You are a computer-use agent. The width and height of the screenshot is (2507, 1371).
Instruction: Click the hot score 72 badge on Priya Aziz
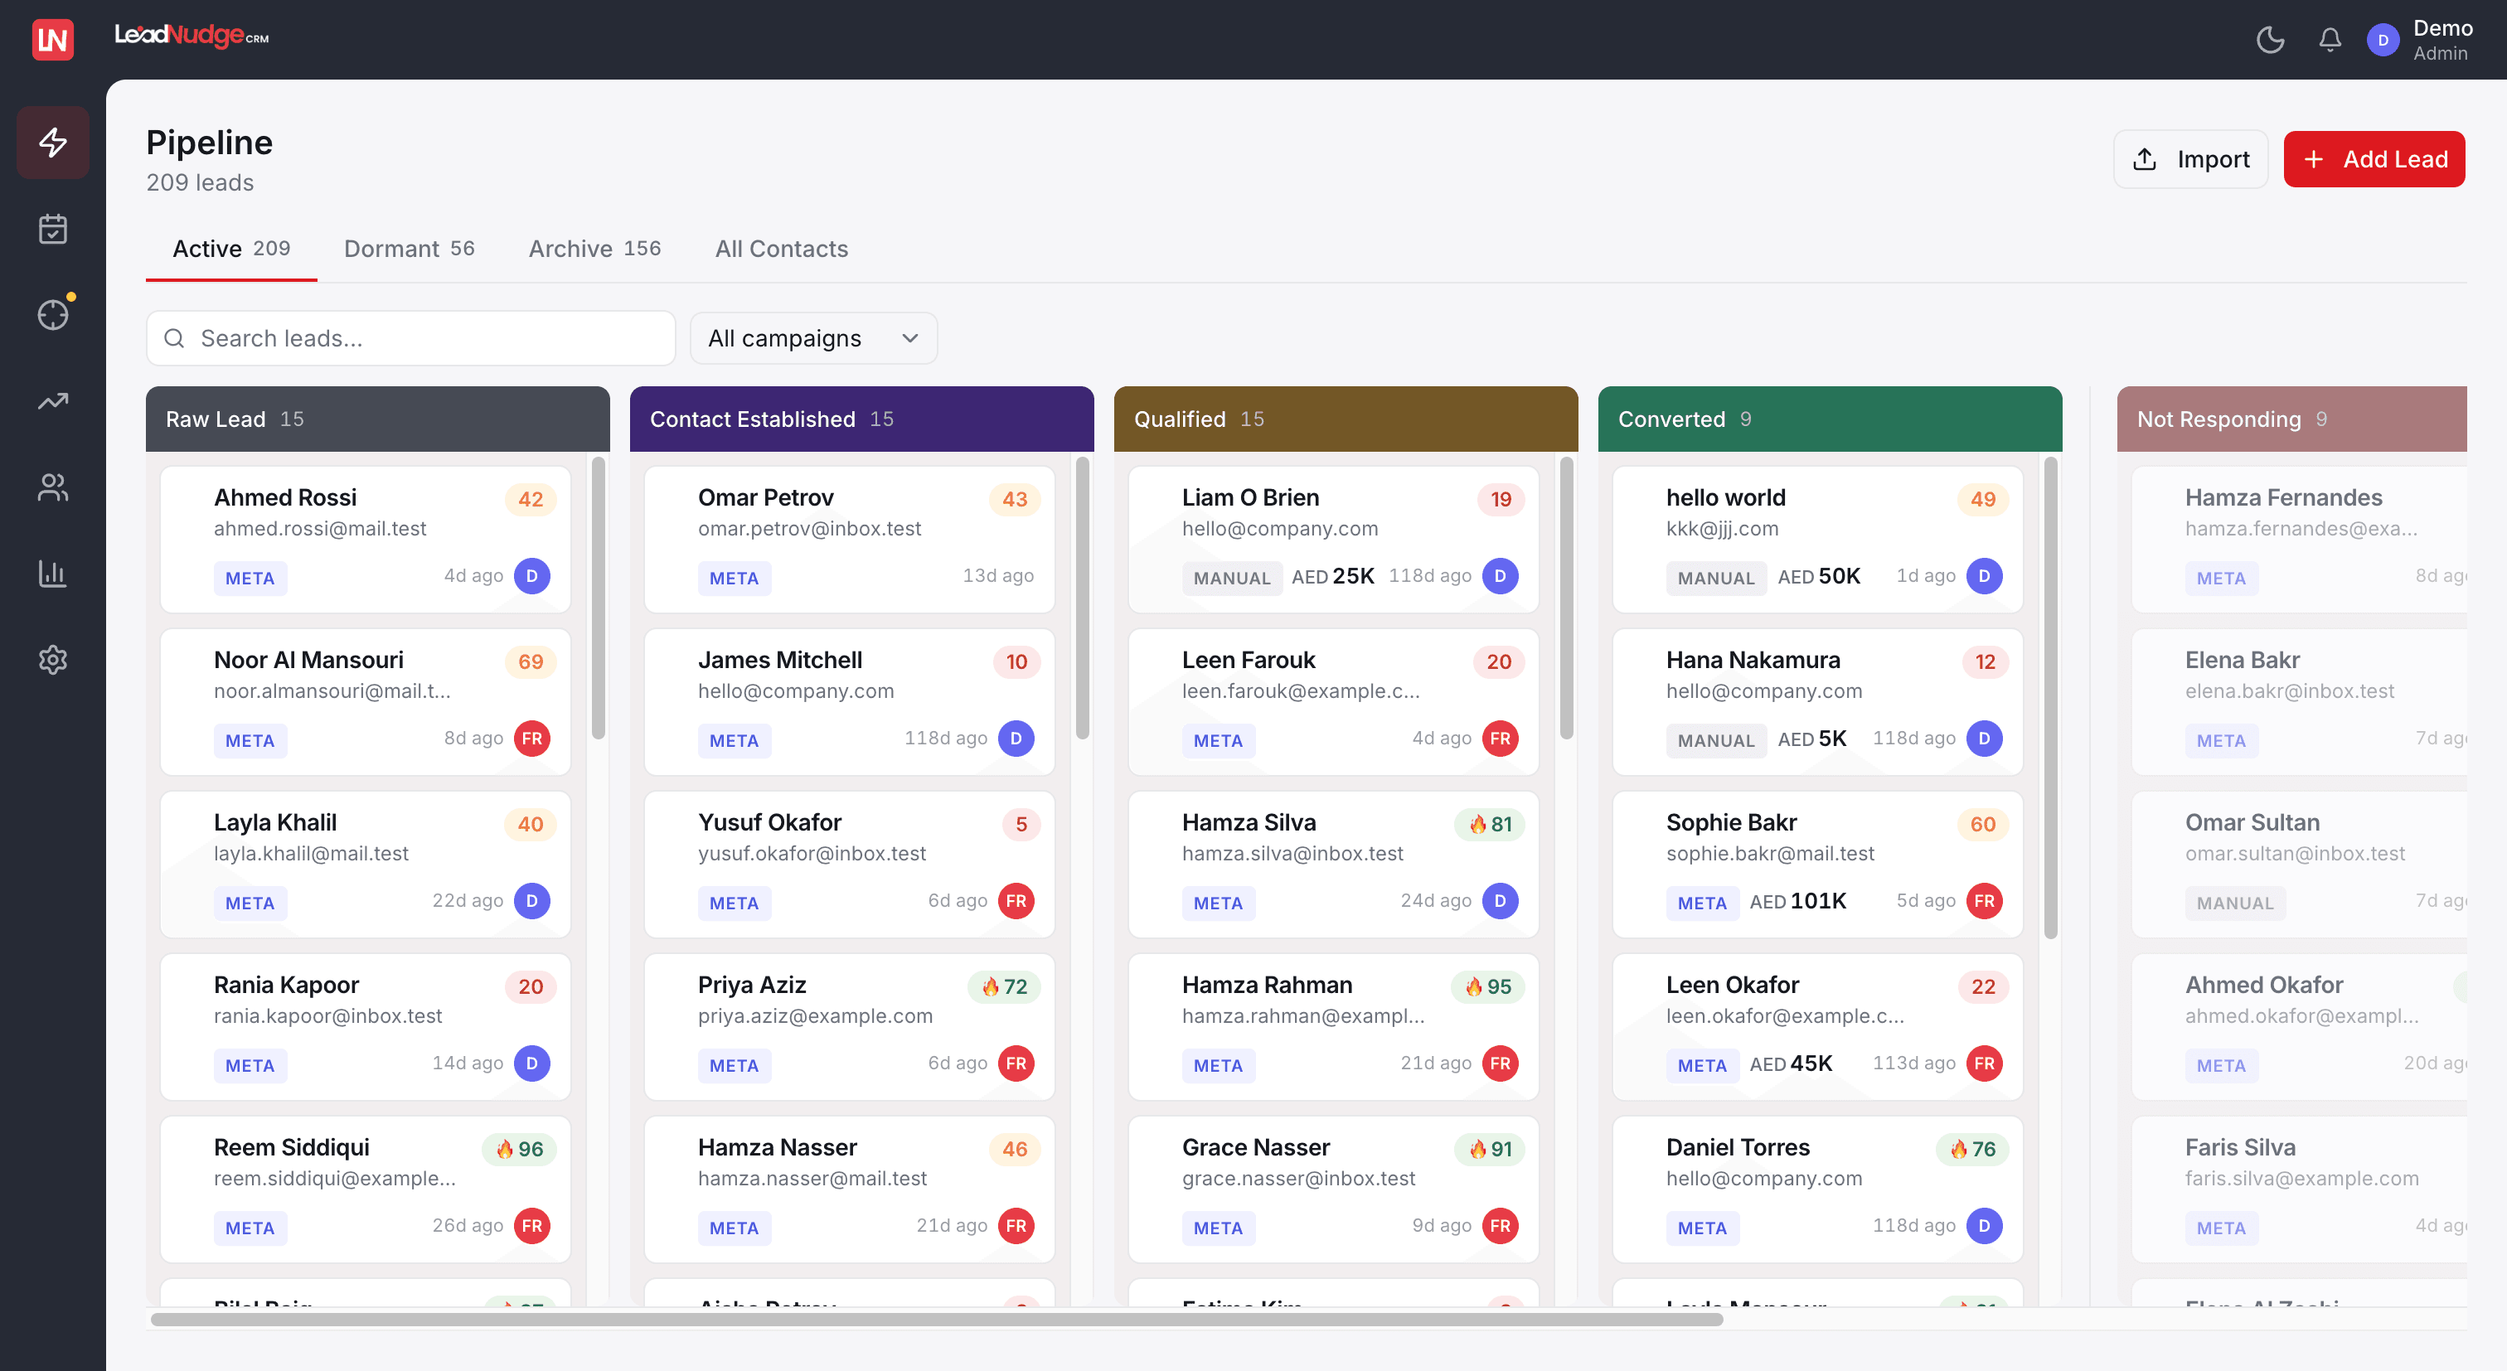point(1004,986)
